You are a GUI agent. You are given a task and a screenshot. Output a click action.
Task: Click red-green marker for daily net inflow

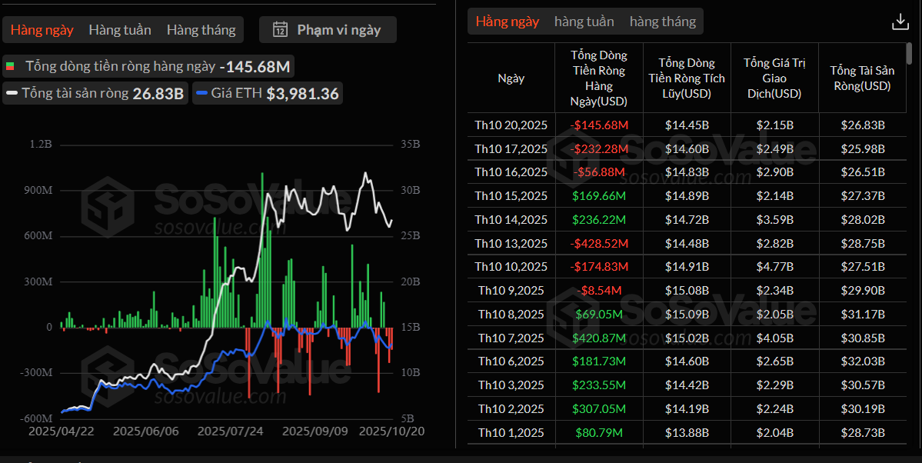click(10, 67)
